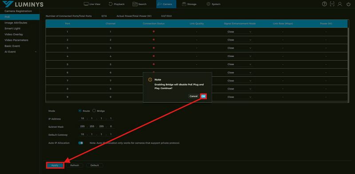Open Video Parameters settings
Image resolution: width=355 pixels, height=174 pixels.
pos(16,40)
